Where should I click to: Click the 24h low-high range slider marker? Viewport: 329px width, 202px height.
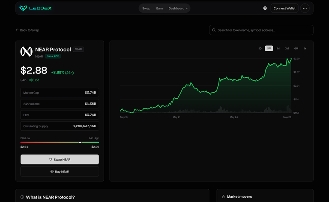80,142
